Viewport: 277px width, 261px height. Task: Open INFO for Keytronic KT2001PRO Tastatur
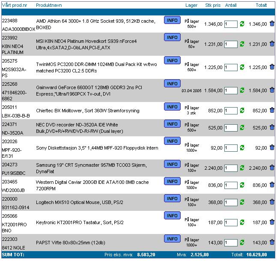pos(172,216)
